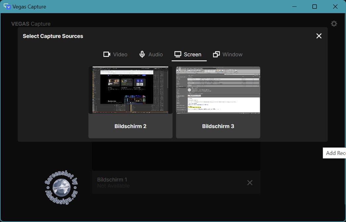Click the Bildschirm 1 Not Available entry
Image resolution: width=346 pixels, height=222 pixels.
(176, 182)
